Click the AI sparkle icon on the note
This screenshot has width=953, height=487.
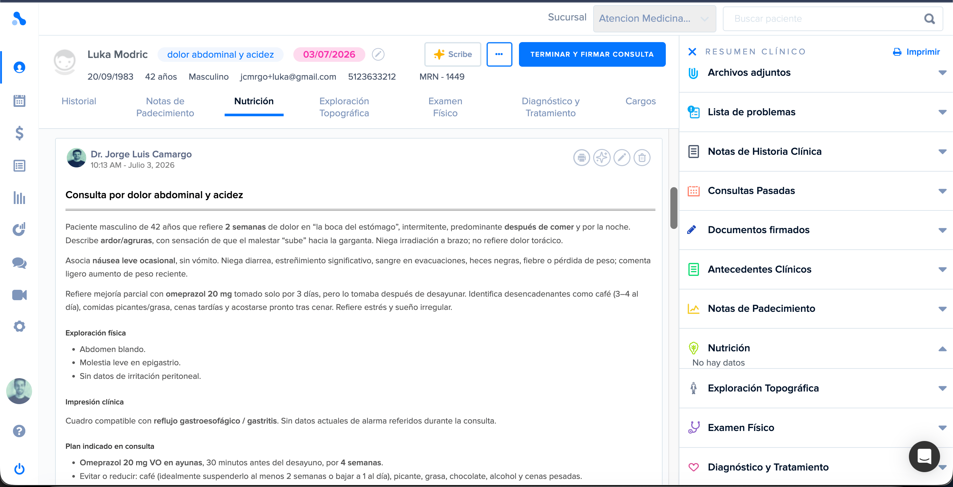tap(602, 158)
